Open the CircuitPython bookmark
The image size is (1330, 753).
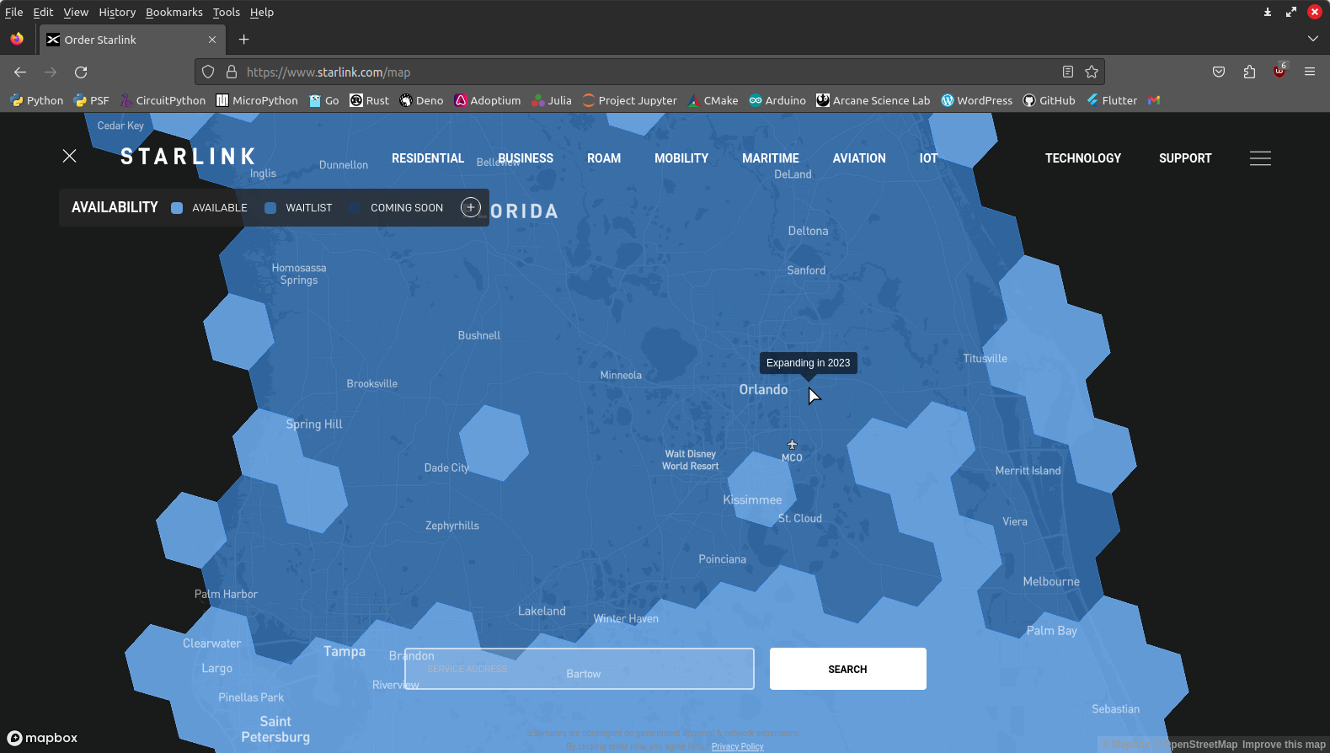click(x=163, y=100)
